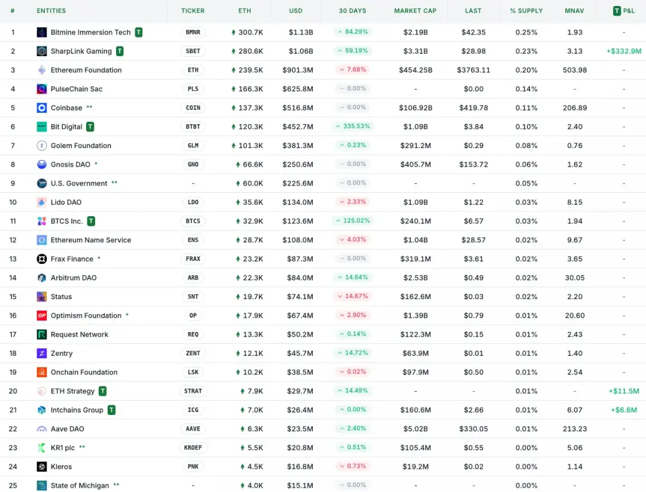Click the Ethereum Foundation diamond icon

pos(42,70)
